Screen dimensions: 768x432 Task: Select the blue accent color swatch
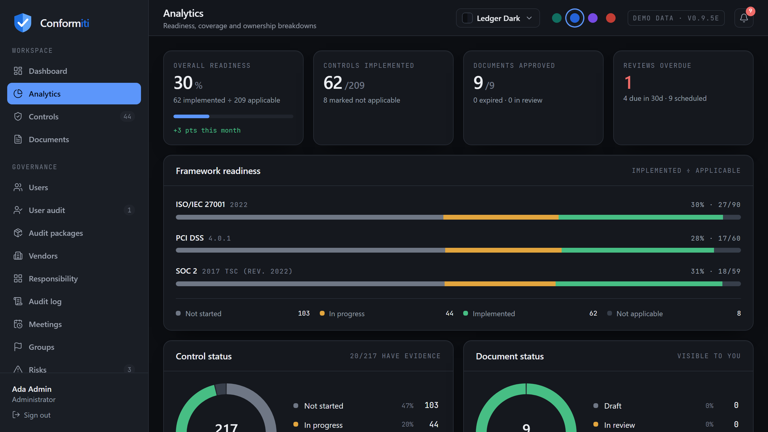575,18
